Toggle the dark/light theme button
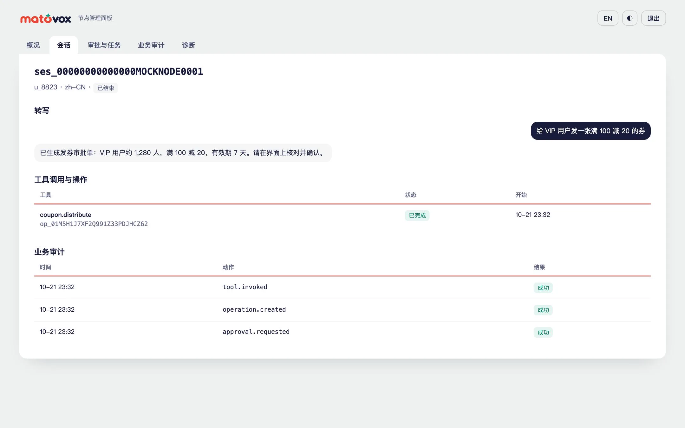685x428 pixels. point(630,18)
